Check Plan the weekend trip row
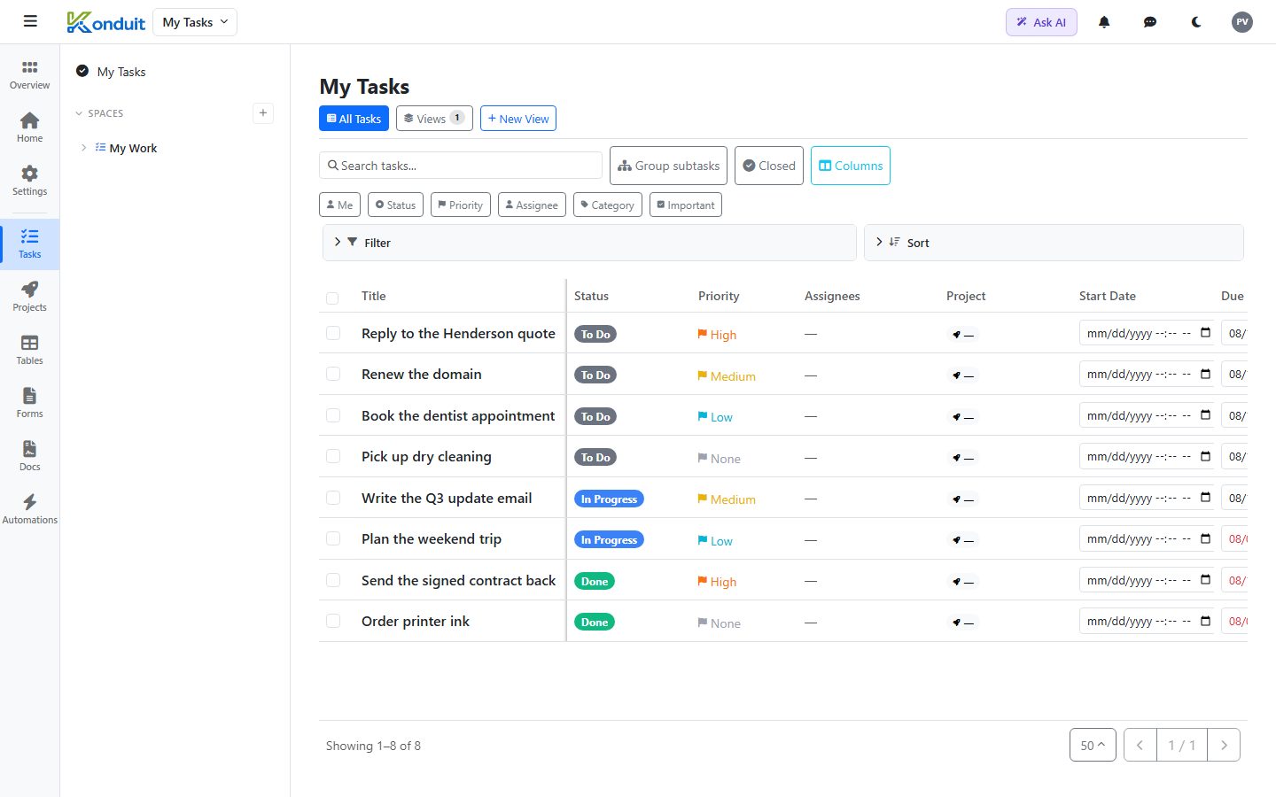Screen dimensions: 1276x797 coord(333,538)
